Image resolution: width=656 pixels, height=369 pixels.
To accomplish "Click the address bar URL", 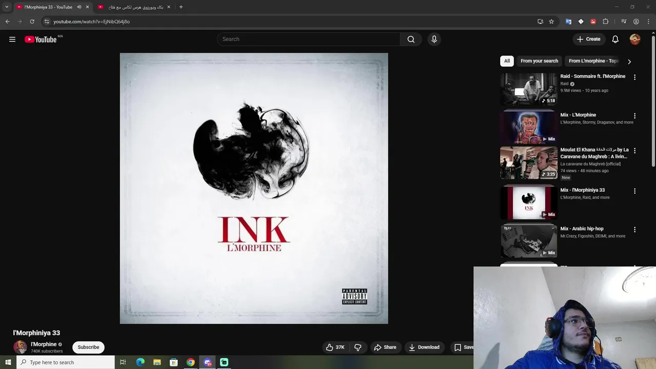I will [92, 22].
